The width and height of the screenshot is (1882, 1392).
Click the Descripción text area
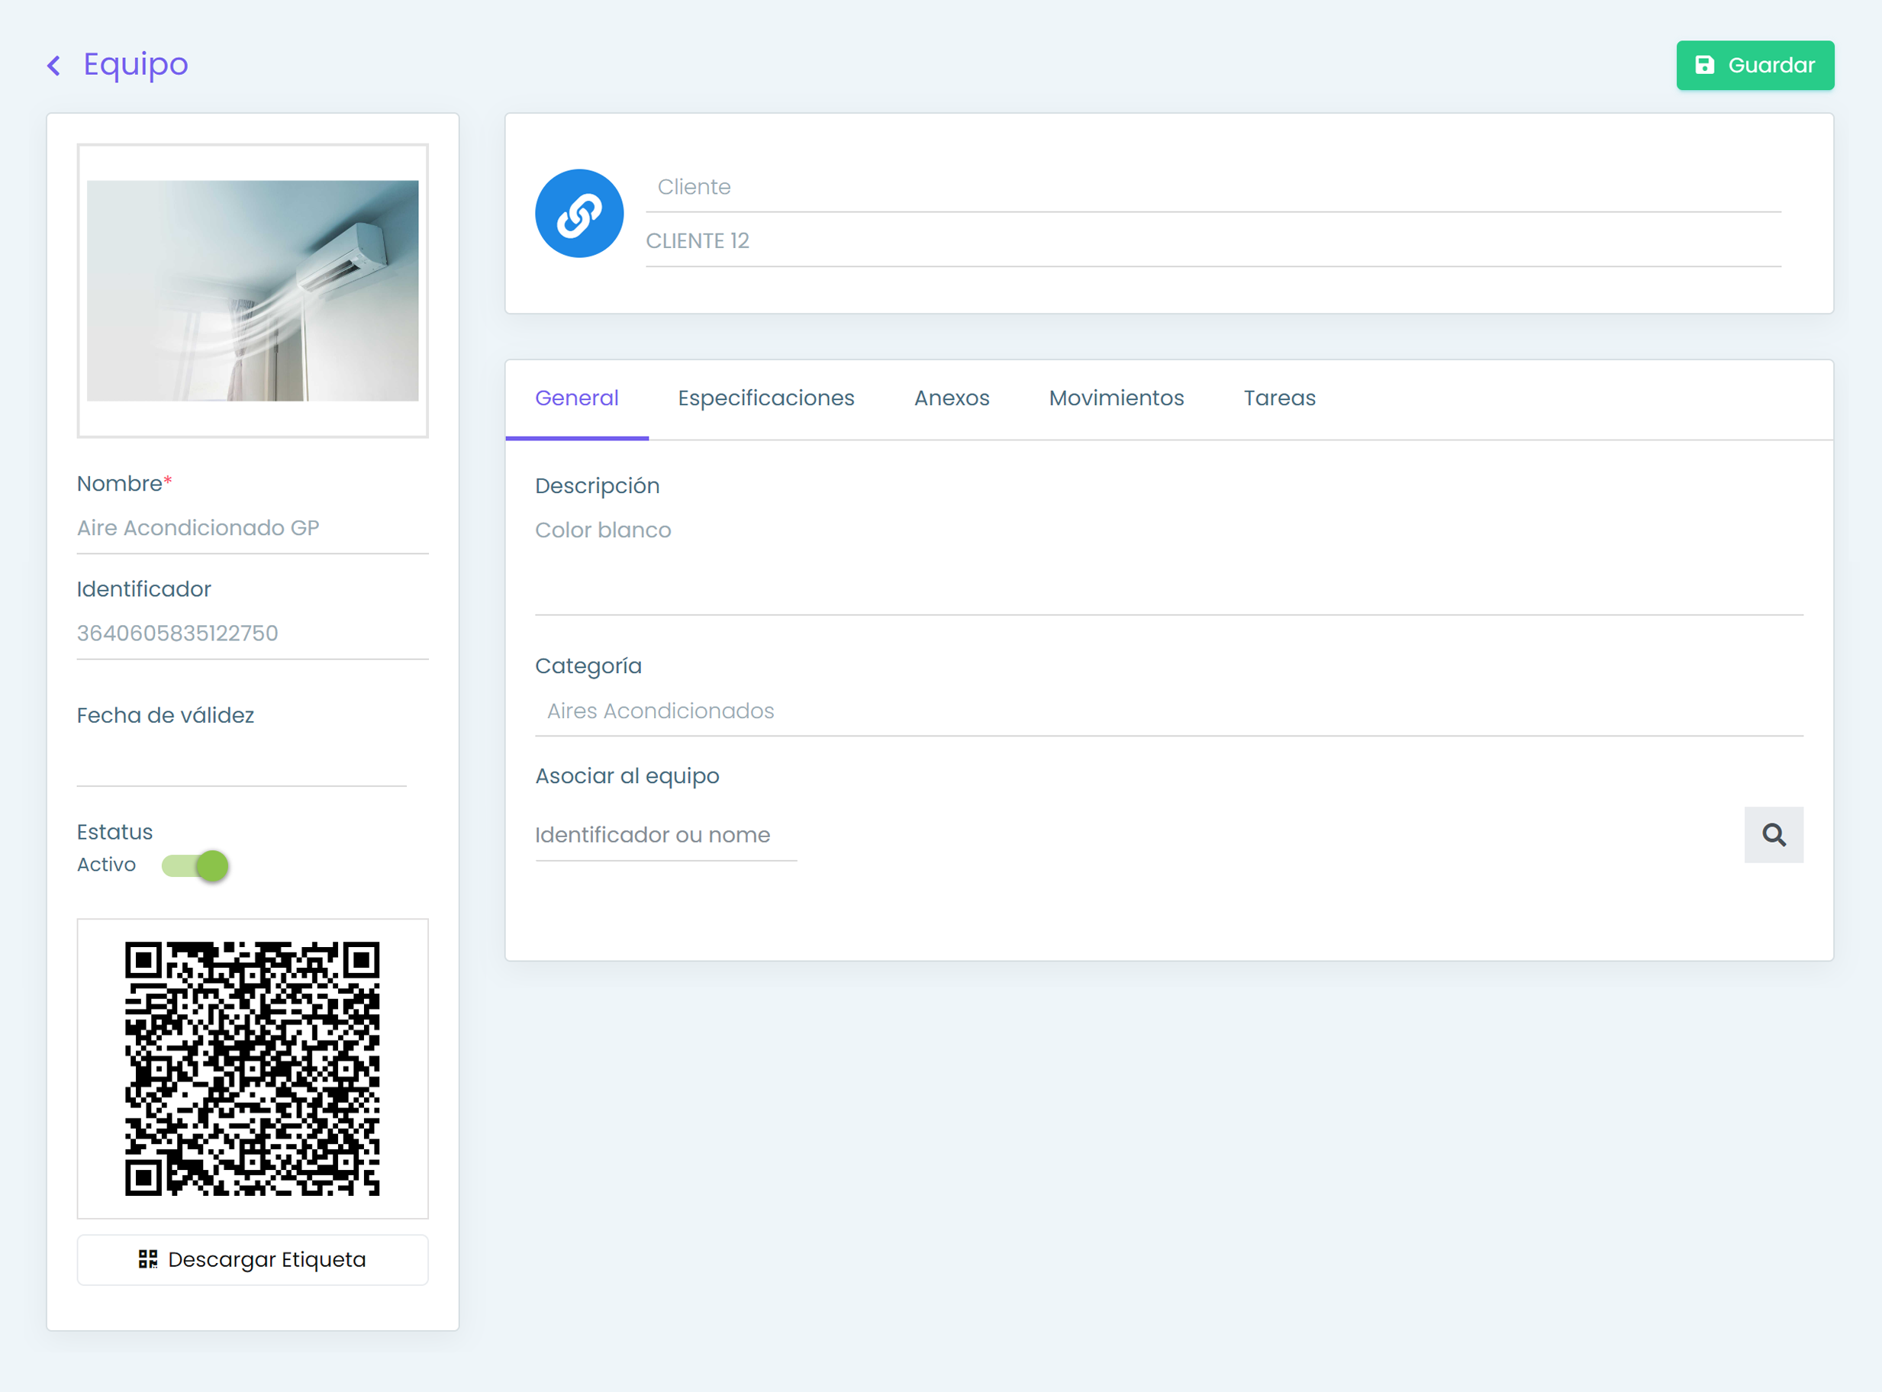tap(1168, 560)
